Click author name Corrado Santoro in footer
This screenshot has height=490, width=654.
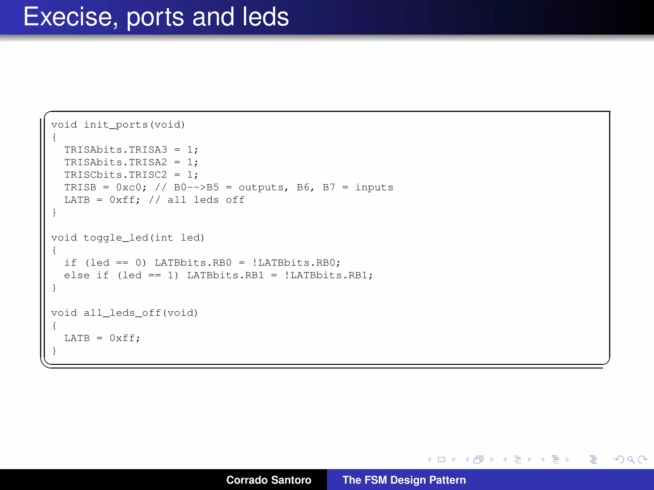click(x=269, y=480)
